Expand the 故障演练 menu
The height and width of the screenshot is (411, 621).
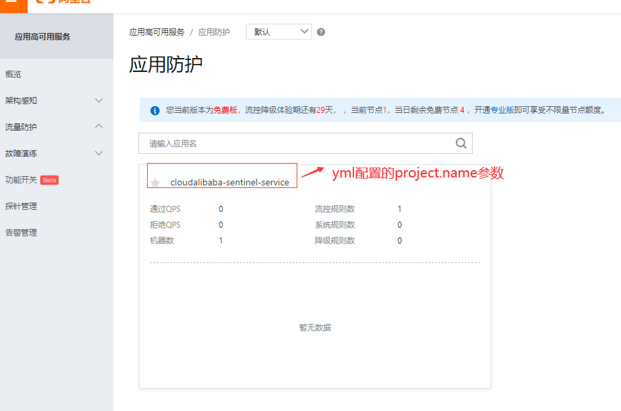57,153
